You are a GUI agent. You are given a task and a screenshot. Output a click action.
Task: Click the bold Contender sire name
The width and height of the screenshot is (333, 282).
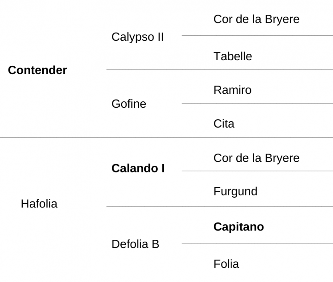(x=37, y=70)
